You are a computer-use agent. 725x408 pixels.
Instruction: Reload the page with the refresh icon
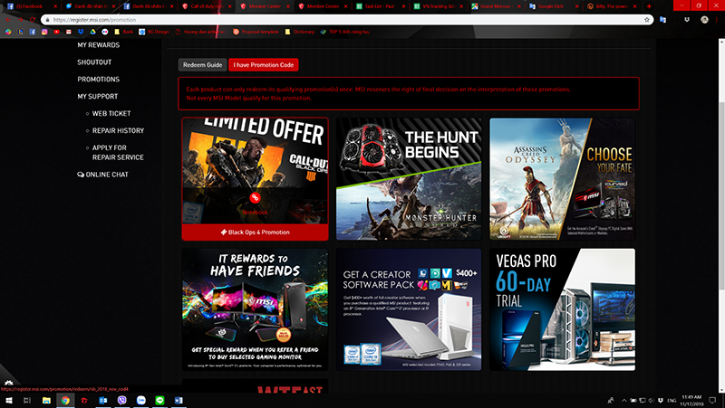(33, 20)
